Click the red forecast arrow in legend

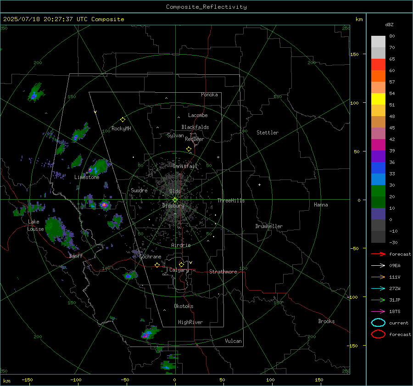[x=378, y=254]
